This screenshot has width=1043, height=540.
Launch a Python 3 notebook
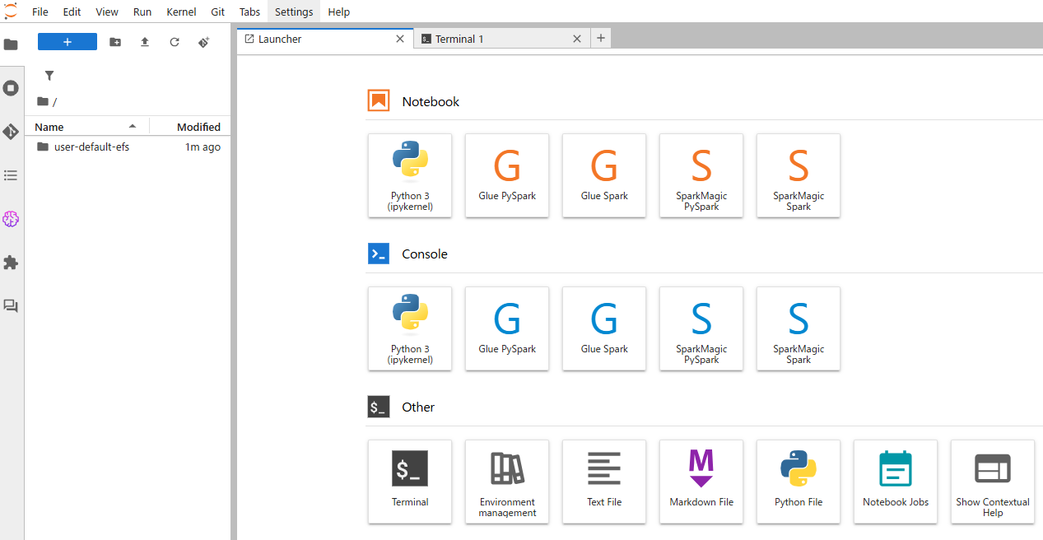coord(410,175)
